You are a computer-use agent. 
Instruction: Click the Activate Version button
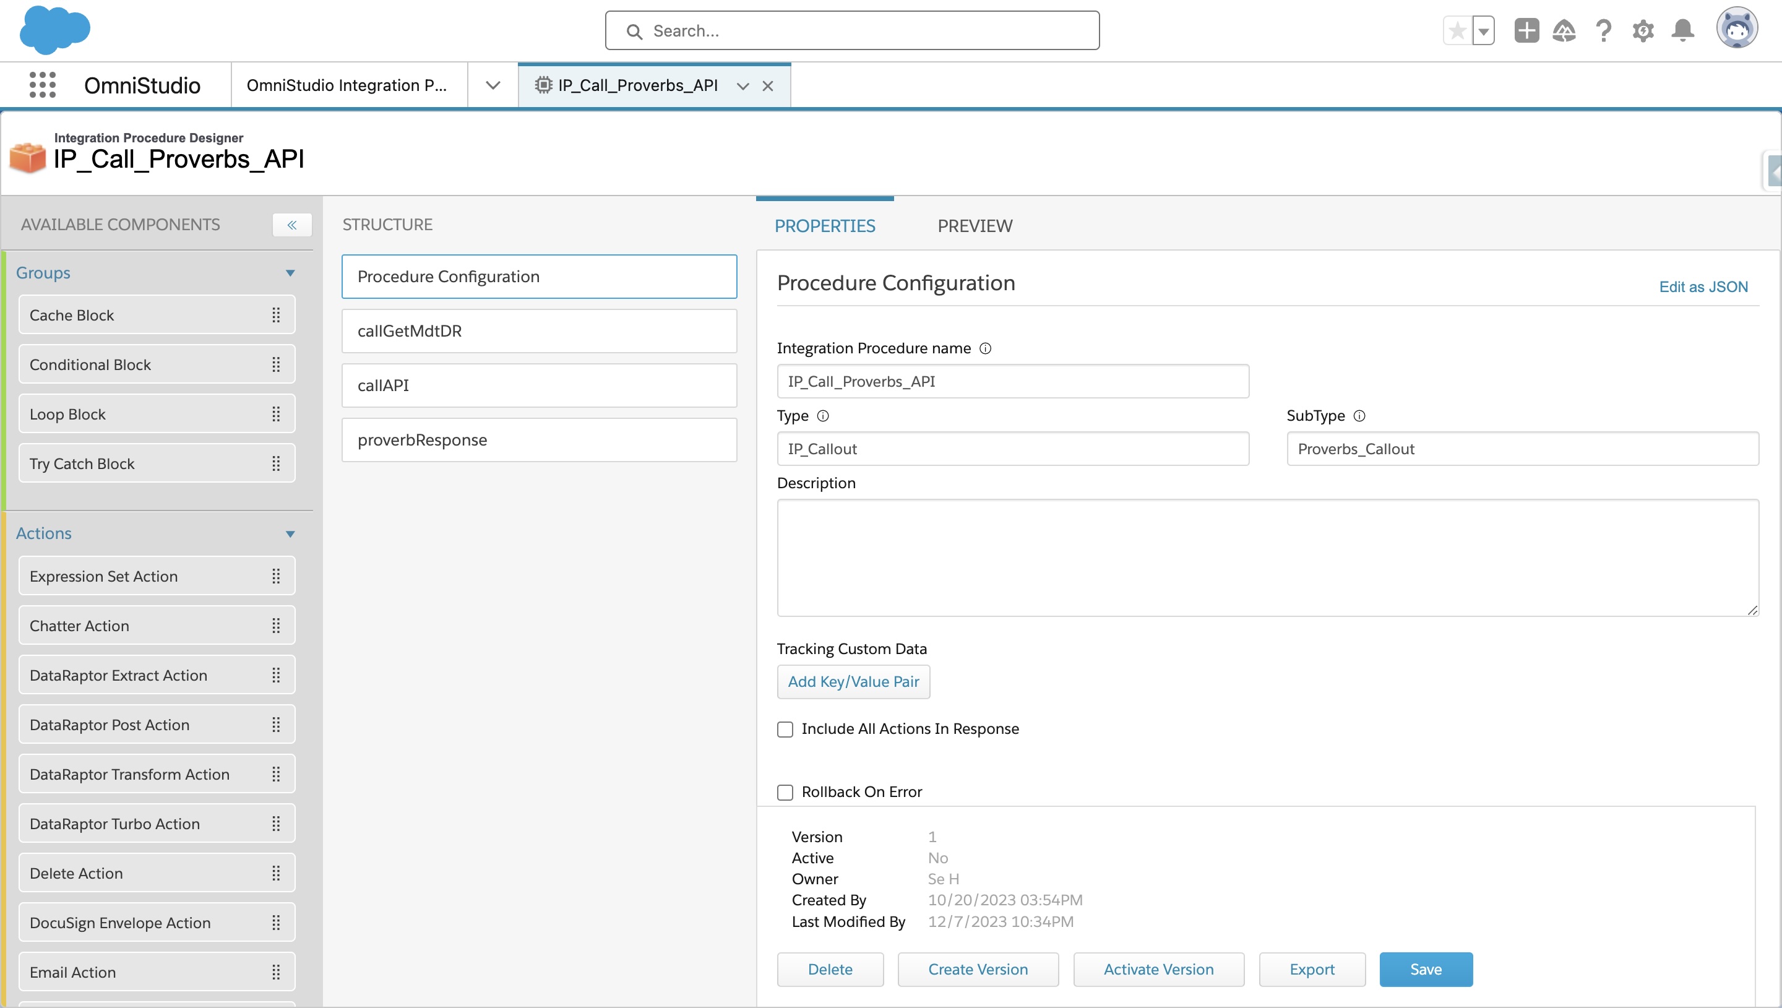pyautogui.click(x=1158, y=969)
